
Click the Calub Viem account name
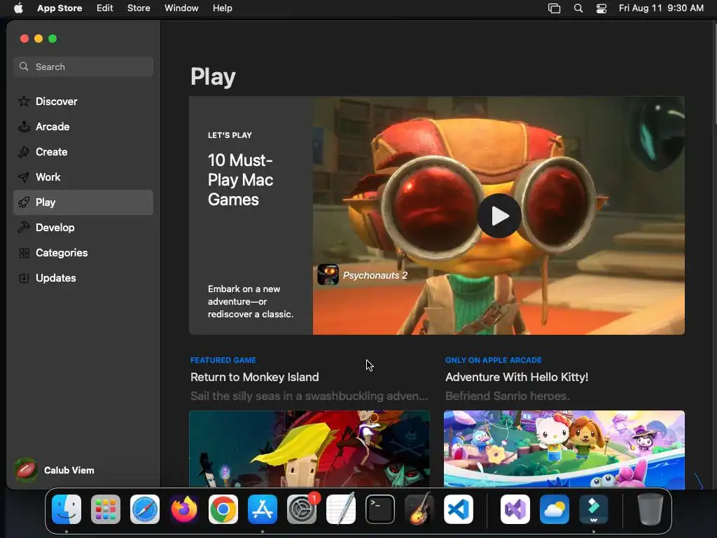pos(69,470)
